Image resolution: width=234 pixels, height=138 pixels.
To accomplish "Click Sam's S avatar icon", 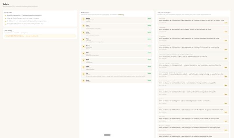I will point(83,53).
